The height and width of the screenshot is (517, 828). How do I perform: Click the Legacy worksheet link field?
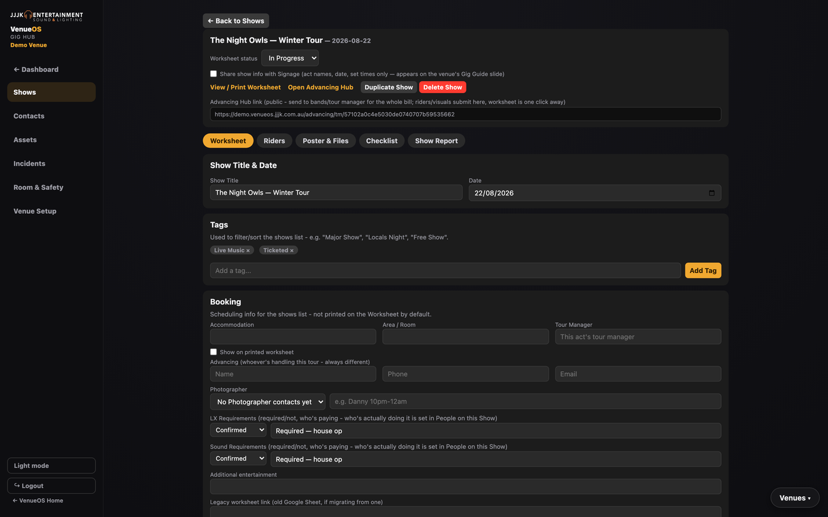pyautogui.click(x=466, y=512)
